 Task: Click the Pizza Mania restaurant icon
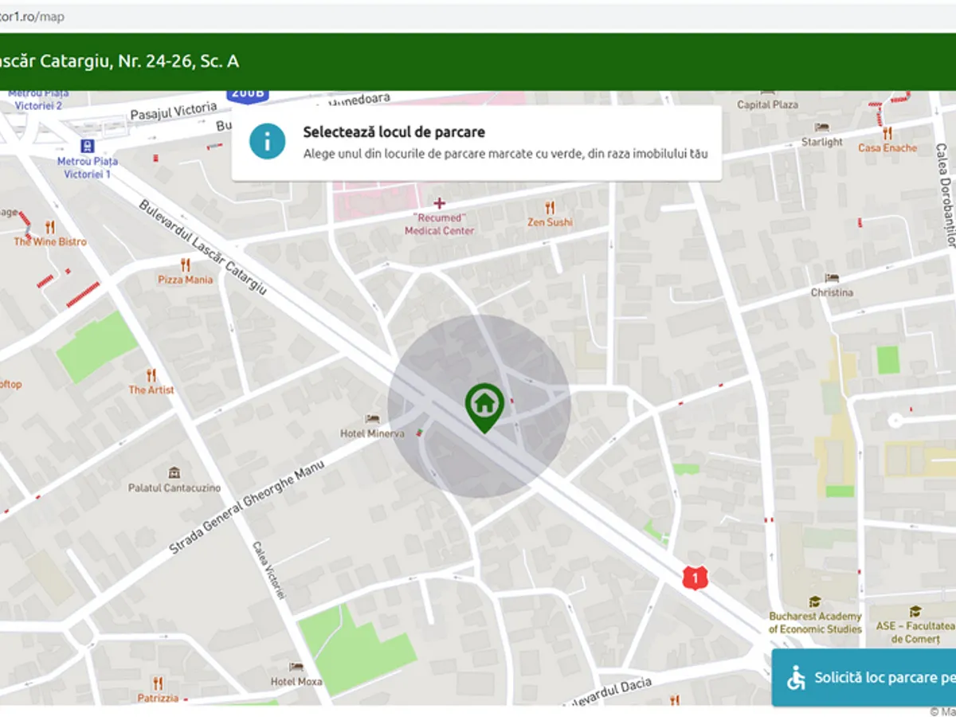click(186, 264)
